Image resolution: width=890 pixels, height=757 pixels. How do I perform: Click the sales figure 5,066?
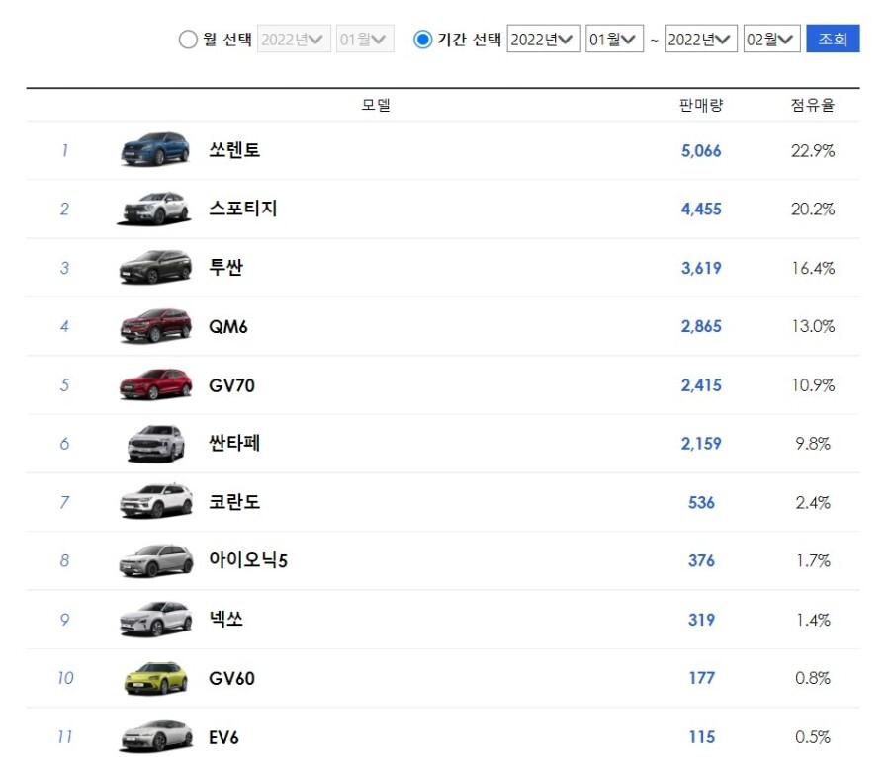[701, 151]
